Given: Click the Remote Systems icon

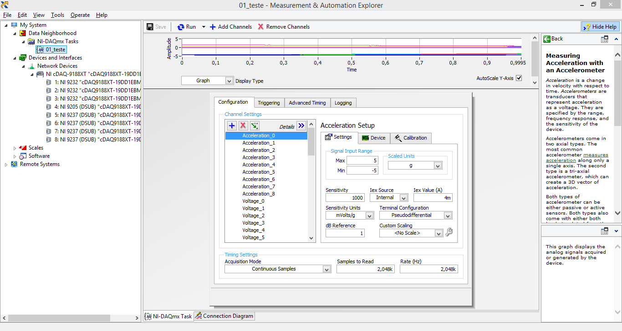Looking at the screenshot, I should [14, 164].
